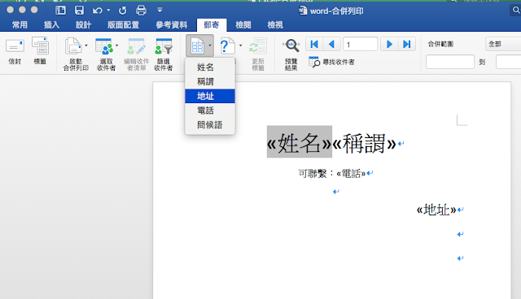
Task: Switch to the 參考資料 tab
Action: coord(172,25)
